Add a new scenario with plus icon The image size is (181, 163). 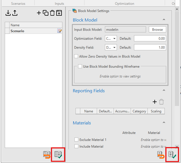click(39, 13)
